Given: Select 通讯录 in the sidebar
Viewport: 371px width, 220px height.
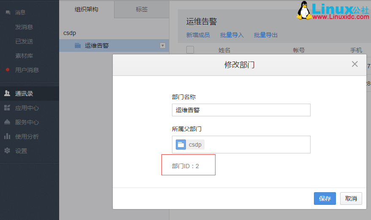Looking at the screenshot, I should click(x=24, y=94).
